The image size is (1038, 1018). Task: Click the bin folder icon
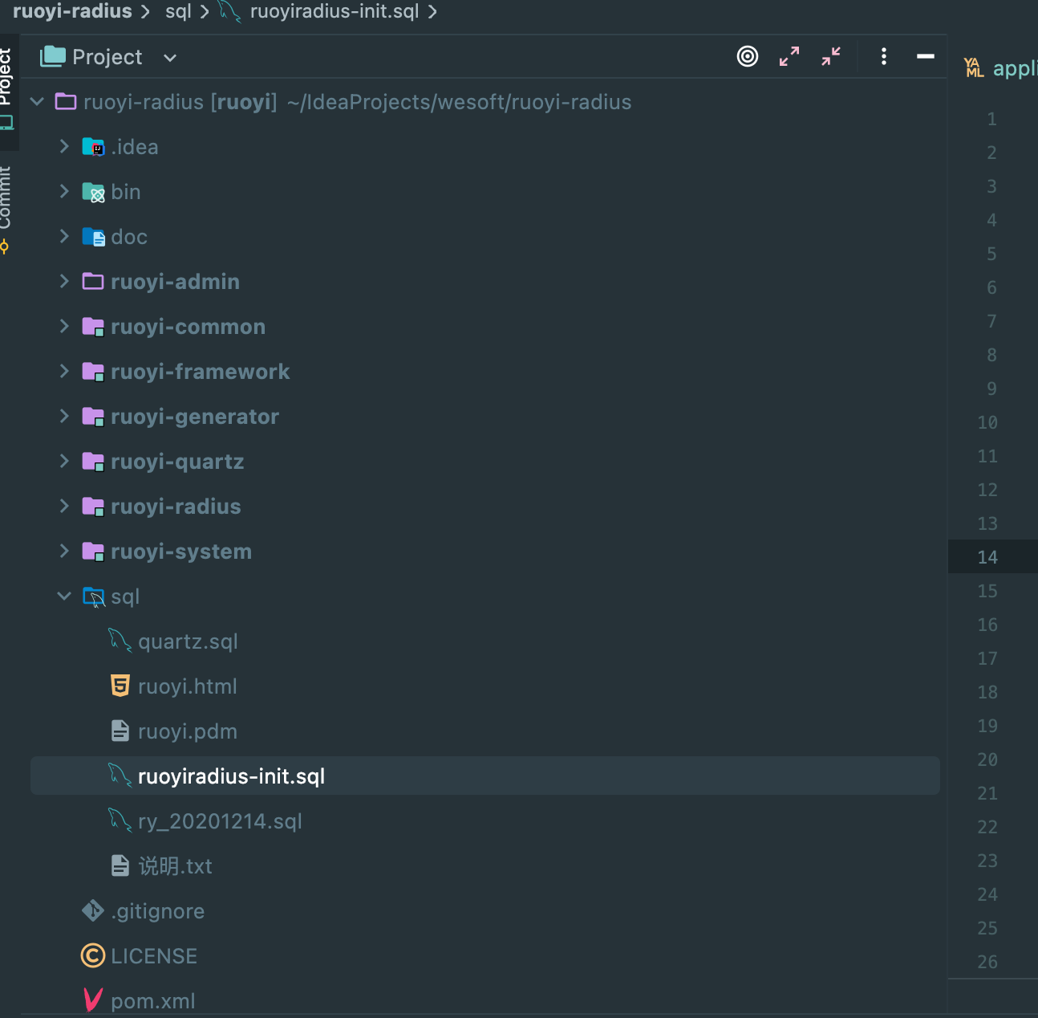(93, 192)
